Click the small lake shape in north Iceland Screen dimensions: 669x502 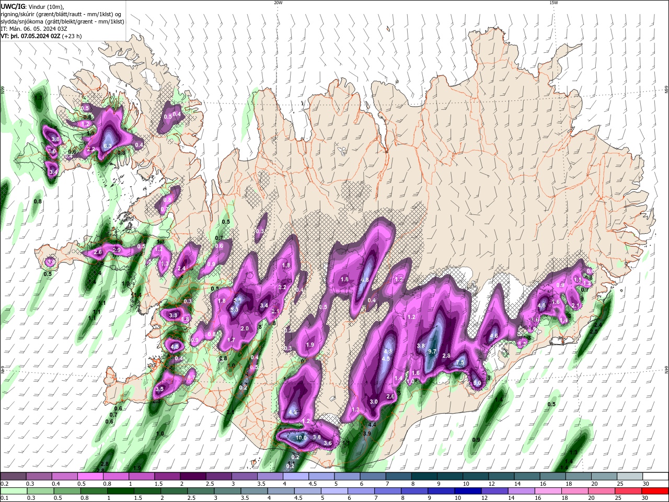coord(342,151)
